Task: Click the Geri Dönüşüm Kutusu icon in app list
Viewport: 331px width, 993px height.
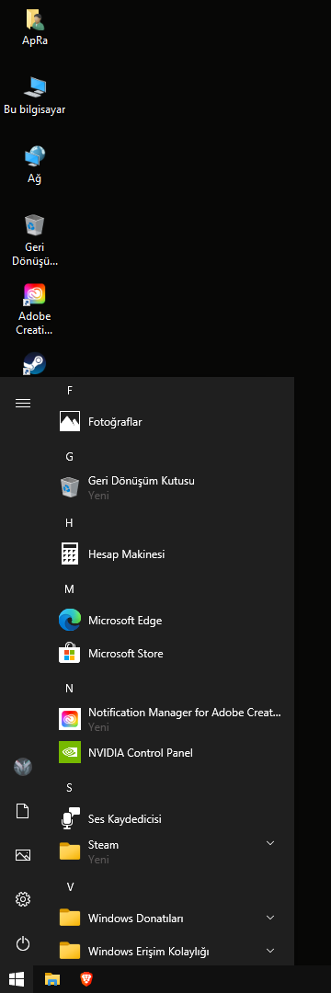Action: point(70,487)
